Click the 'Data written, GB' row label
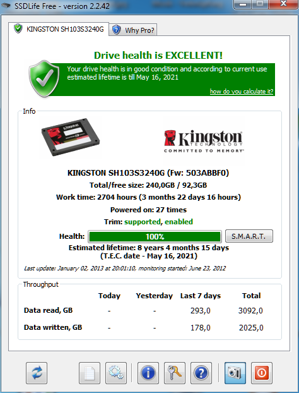This screenshot has width=299, height=393. click(x=53, y=327)
